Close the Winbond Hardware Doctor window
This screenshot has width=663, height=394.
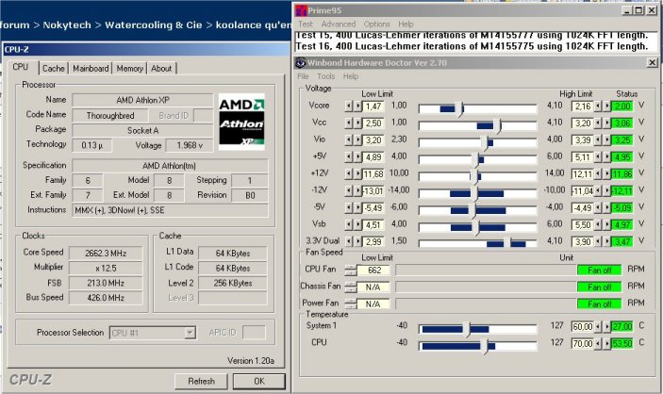pos(652,62)
